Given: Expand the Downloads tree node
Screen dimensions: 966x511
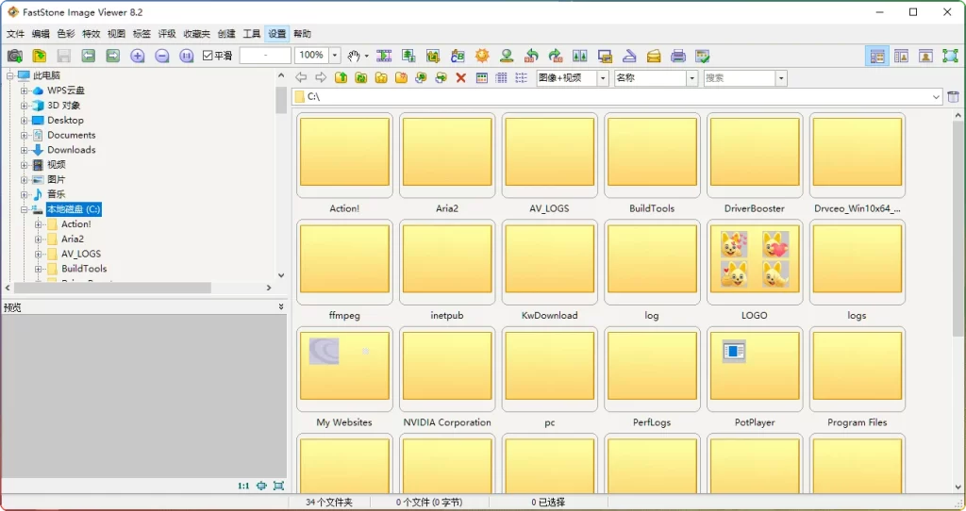Looking at the screenshot, I should pyautogui.click(x=24, y=150).
